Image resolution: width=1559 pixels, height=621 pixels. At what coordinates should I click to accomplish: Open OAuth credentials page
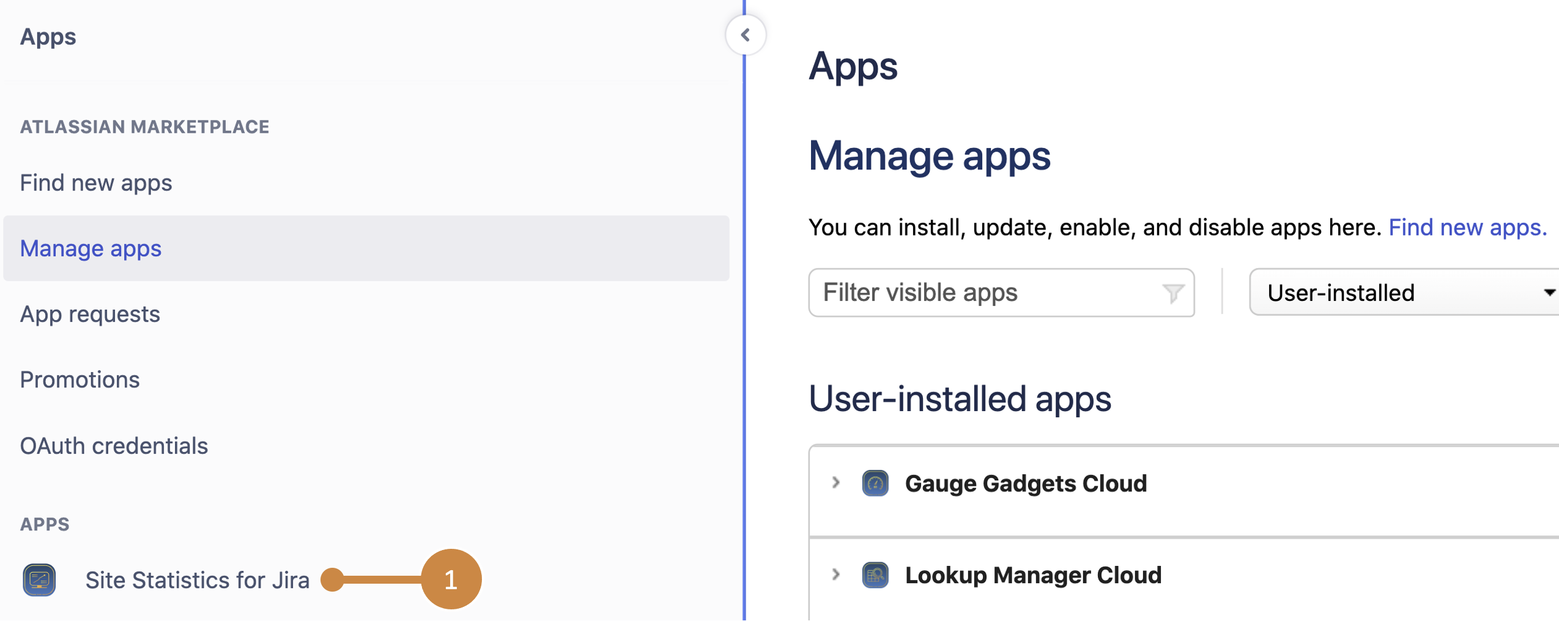114,446
